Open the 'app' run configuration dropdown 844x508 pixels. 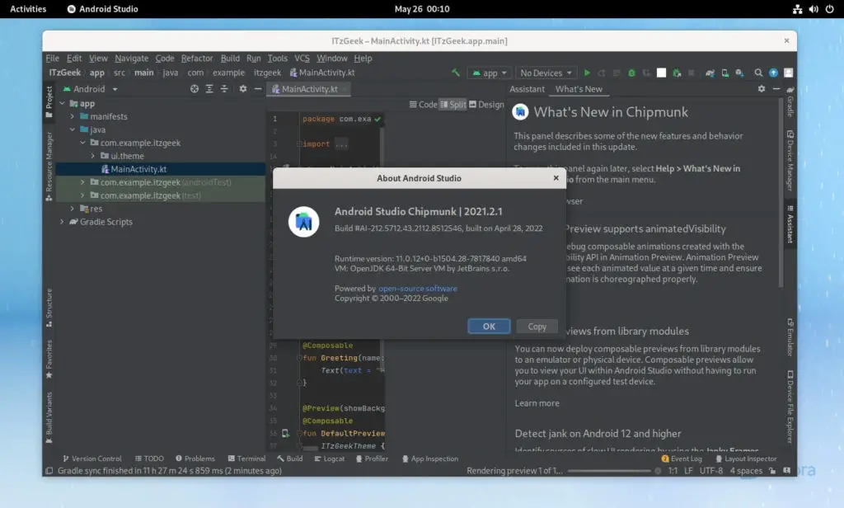click(489, 73)
